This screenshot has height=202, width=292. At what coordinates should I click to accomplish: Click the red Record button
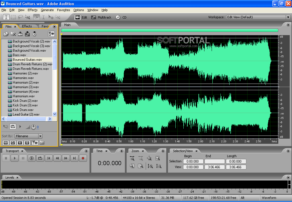click(x=83, y=158)
